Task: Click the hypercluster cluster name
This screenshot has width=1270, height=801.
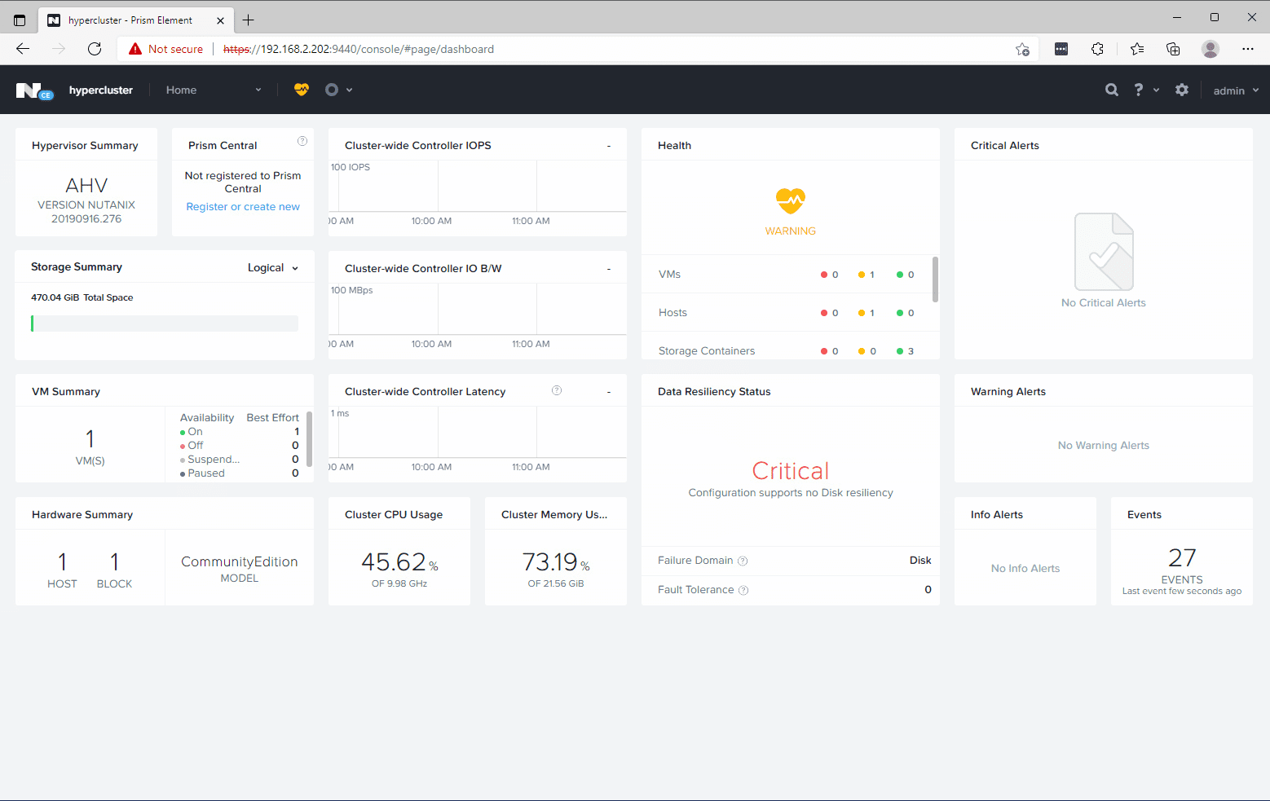Action: 101,90
